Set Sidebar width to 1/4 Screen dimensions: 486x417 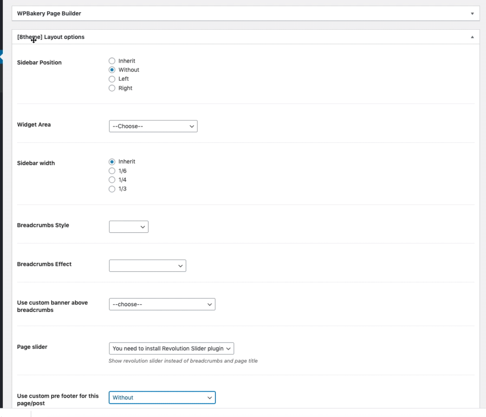coord(112,180)
